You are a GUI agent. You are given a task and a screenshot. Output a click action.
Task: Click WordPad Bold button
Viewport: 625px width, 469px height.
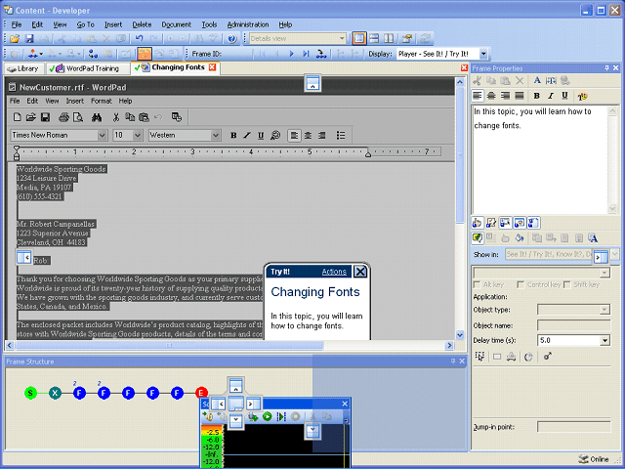pyautogui.click(x=233, y=136)
